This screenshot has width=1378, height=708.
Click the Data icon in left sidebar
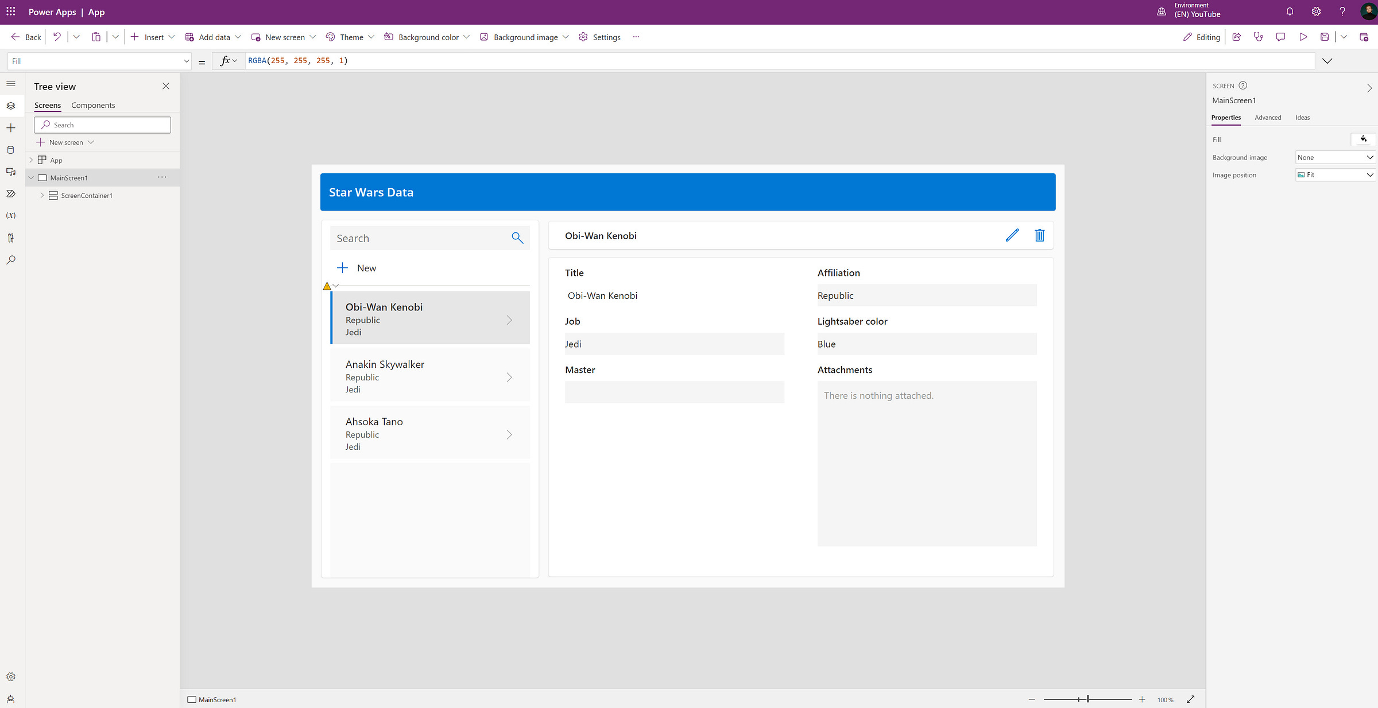tap(10, 150)
